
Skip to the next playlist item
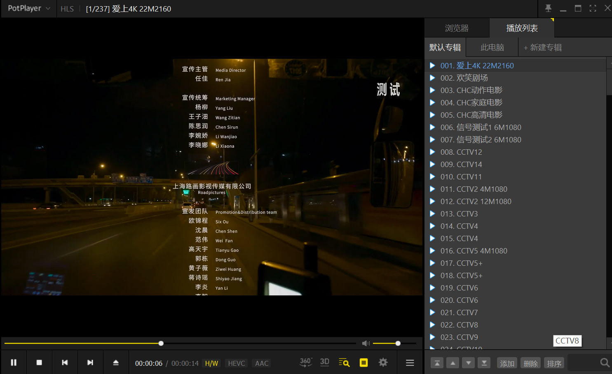point(90,362)
